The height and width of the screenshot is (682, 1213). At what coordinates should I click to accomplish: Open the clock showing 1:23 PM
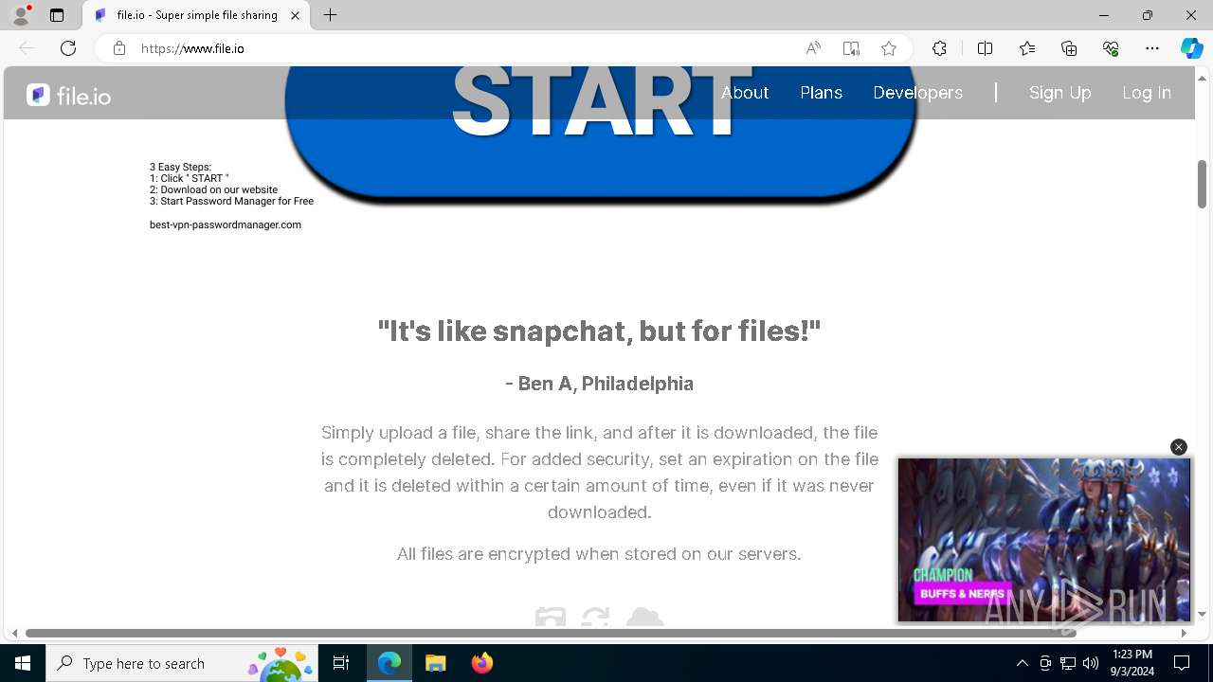1132,663
